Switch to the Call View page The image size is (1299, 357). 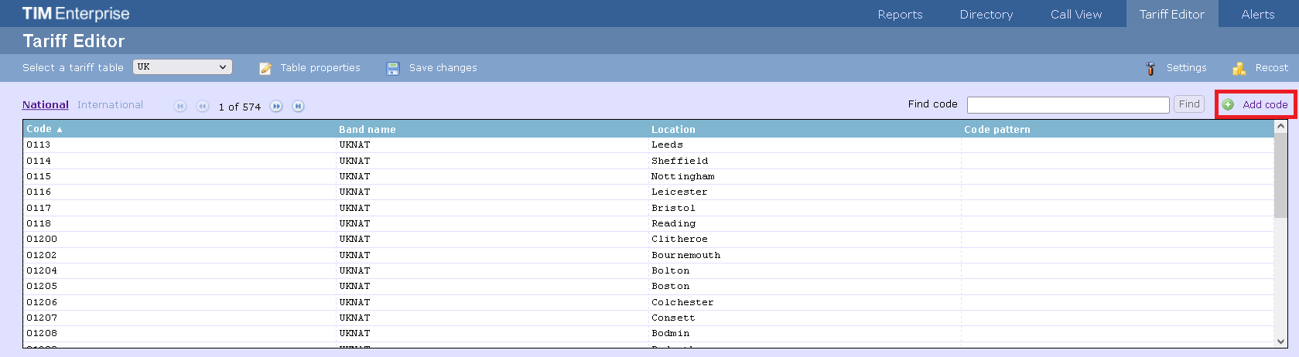tap(1075, 14)
